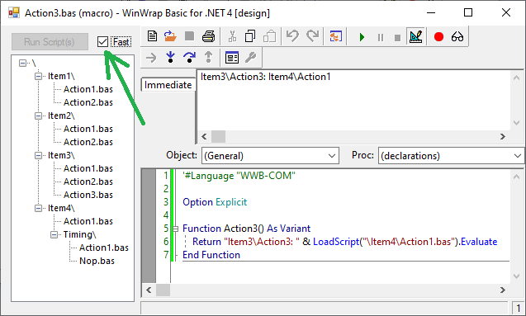Select Action1.bas under Item1
The height and width of the screenshot is (316, 526).
point(88,89)
